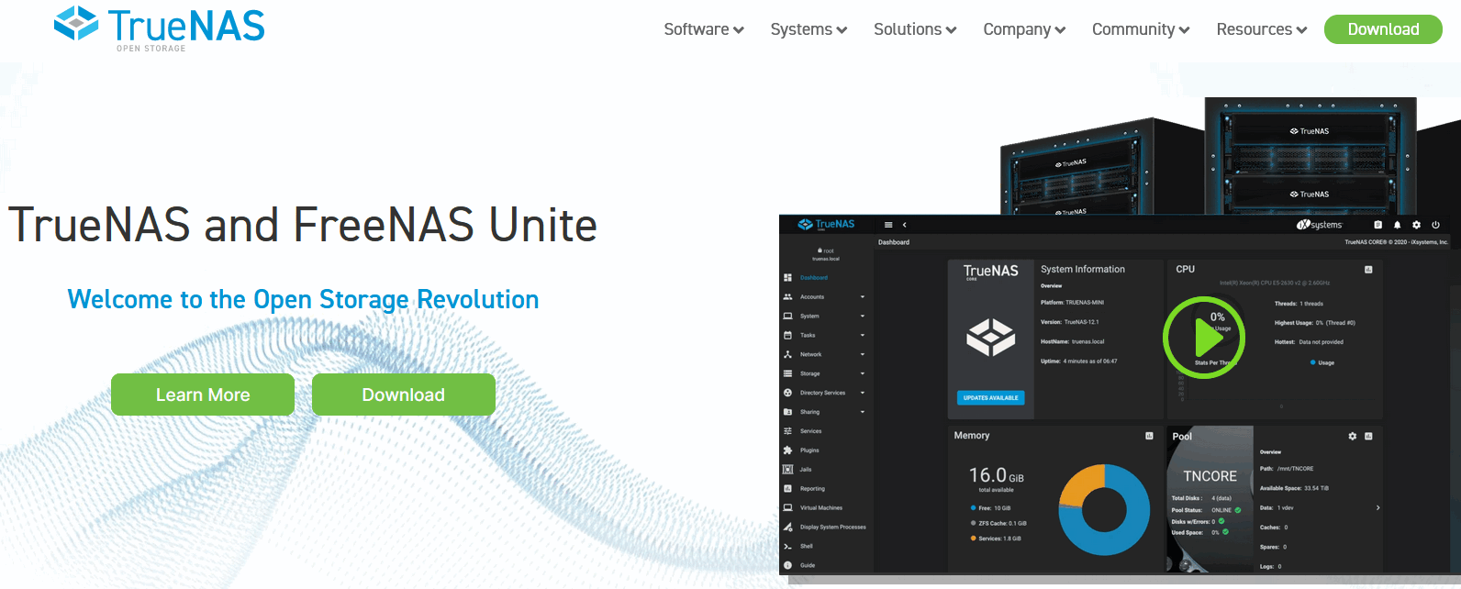1461x589 pixels.
Task: Expand the Storage sidebar arrow
Action: [x=863, y=373]
